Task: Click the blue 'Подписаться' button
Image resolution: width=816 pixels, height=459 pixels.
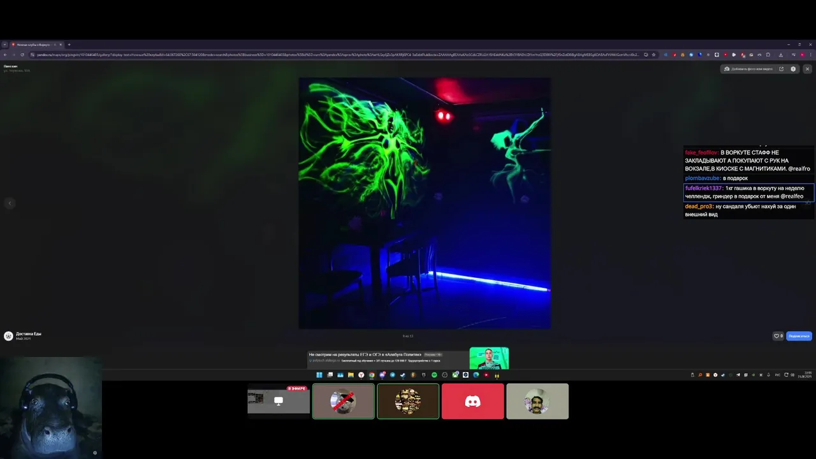Action: (x=799, y=336)
